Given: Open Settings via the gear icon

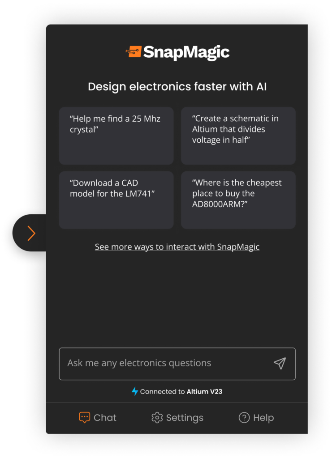Looking at the screenshot, I should coord(158,417).
